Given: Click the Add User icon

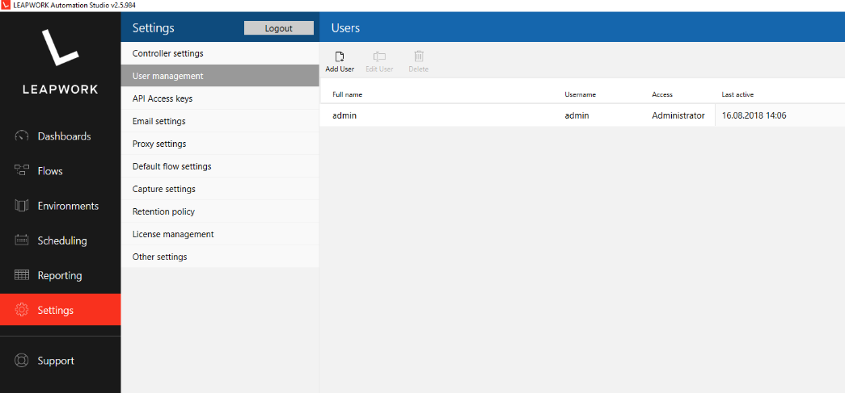Looking at the screenshot, I should pyautogui.click(x=340, y=56).
